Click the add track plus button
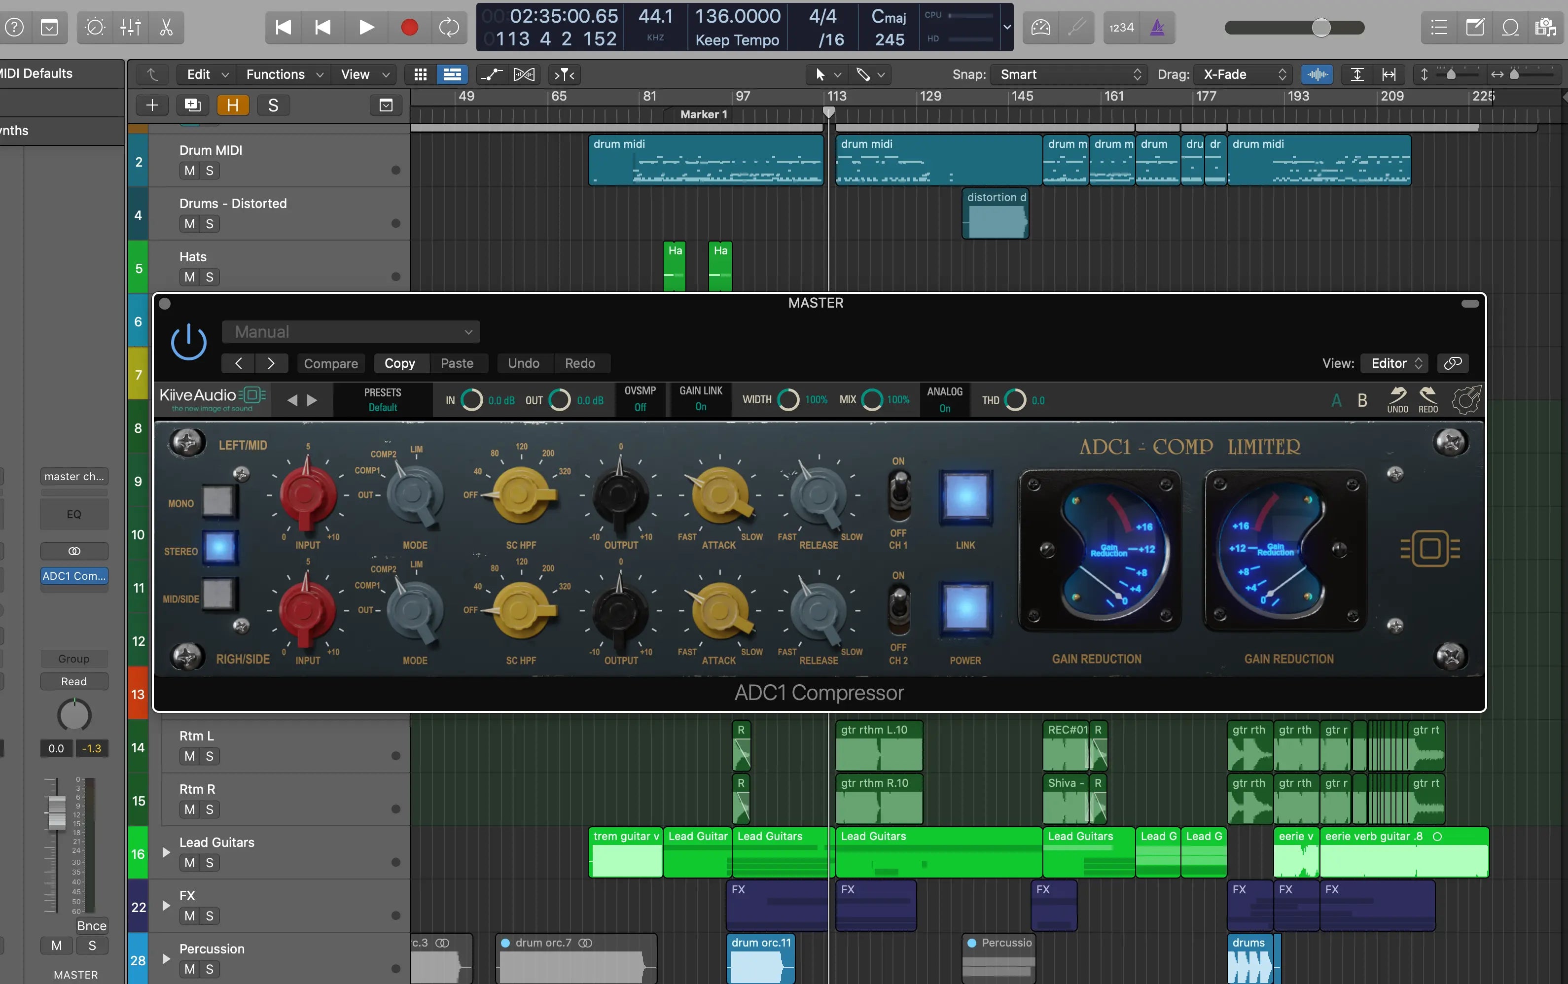Viewport: 1568px width, 984px height. pos(152,105)
